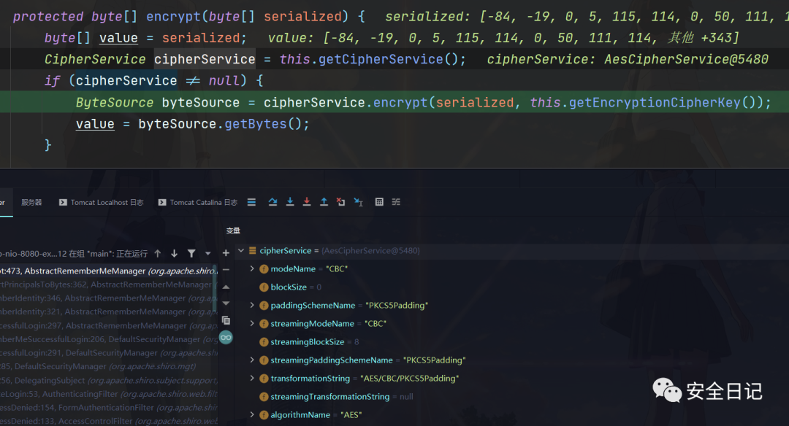The width and height of the screenshot is (789, 426).
Task: Expand the paddingSchemeName field
Action: (252, 305)
